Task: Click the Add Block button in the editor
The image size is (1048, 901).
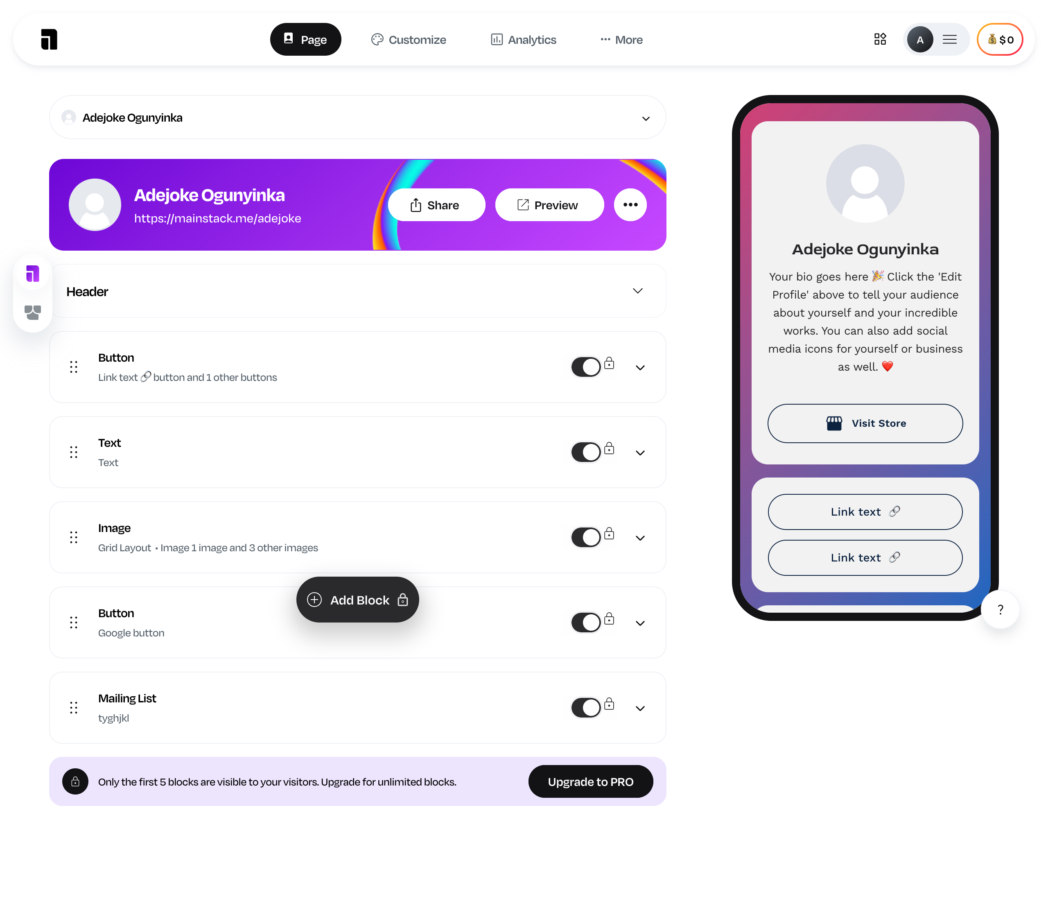Action: tap(357, 599)
